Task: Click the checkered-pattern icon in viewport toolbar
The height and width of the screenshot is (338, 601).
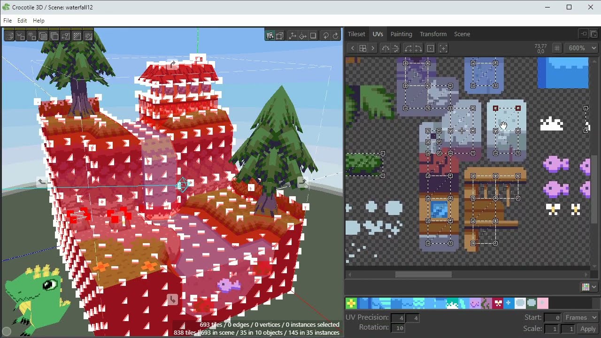Action: (x=77, y=36)
